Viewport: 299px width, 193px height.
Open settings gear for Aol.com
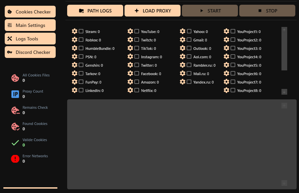[x=183, y=57]
